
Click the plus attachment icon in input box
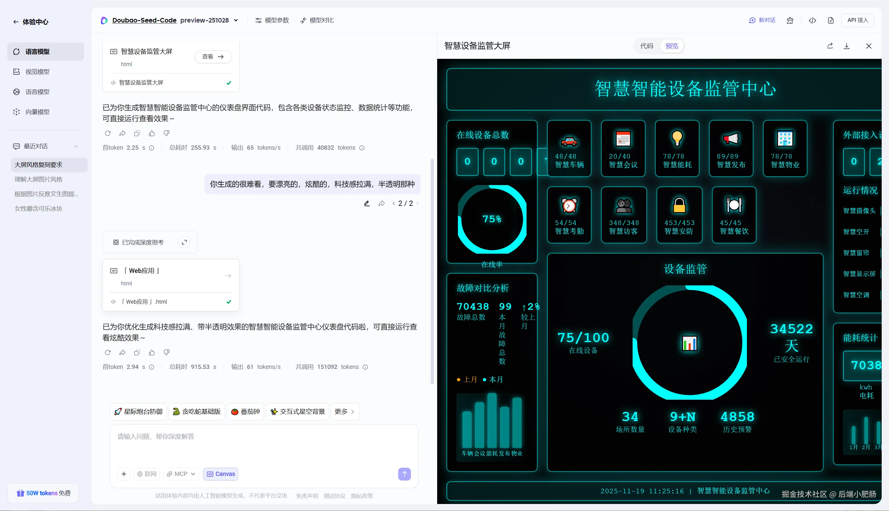pos(124,474)
